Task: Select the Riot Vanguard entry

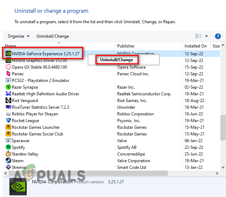Action: (x=25, y=101)
